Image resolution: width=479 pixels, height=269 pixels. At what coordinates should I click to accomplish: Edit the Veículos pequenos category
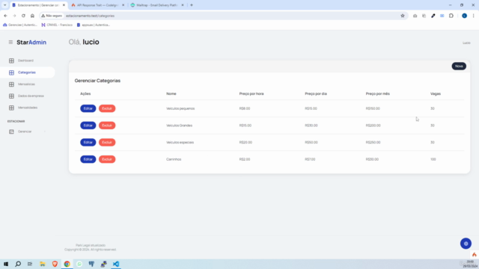tap(88, 108)
